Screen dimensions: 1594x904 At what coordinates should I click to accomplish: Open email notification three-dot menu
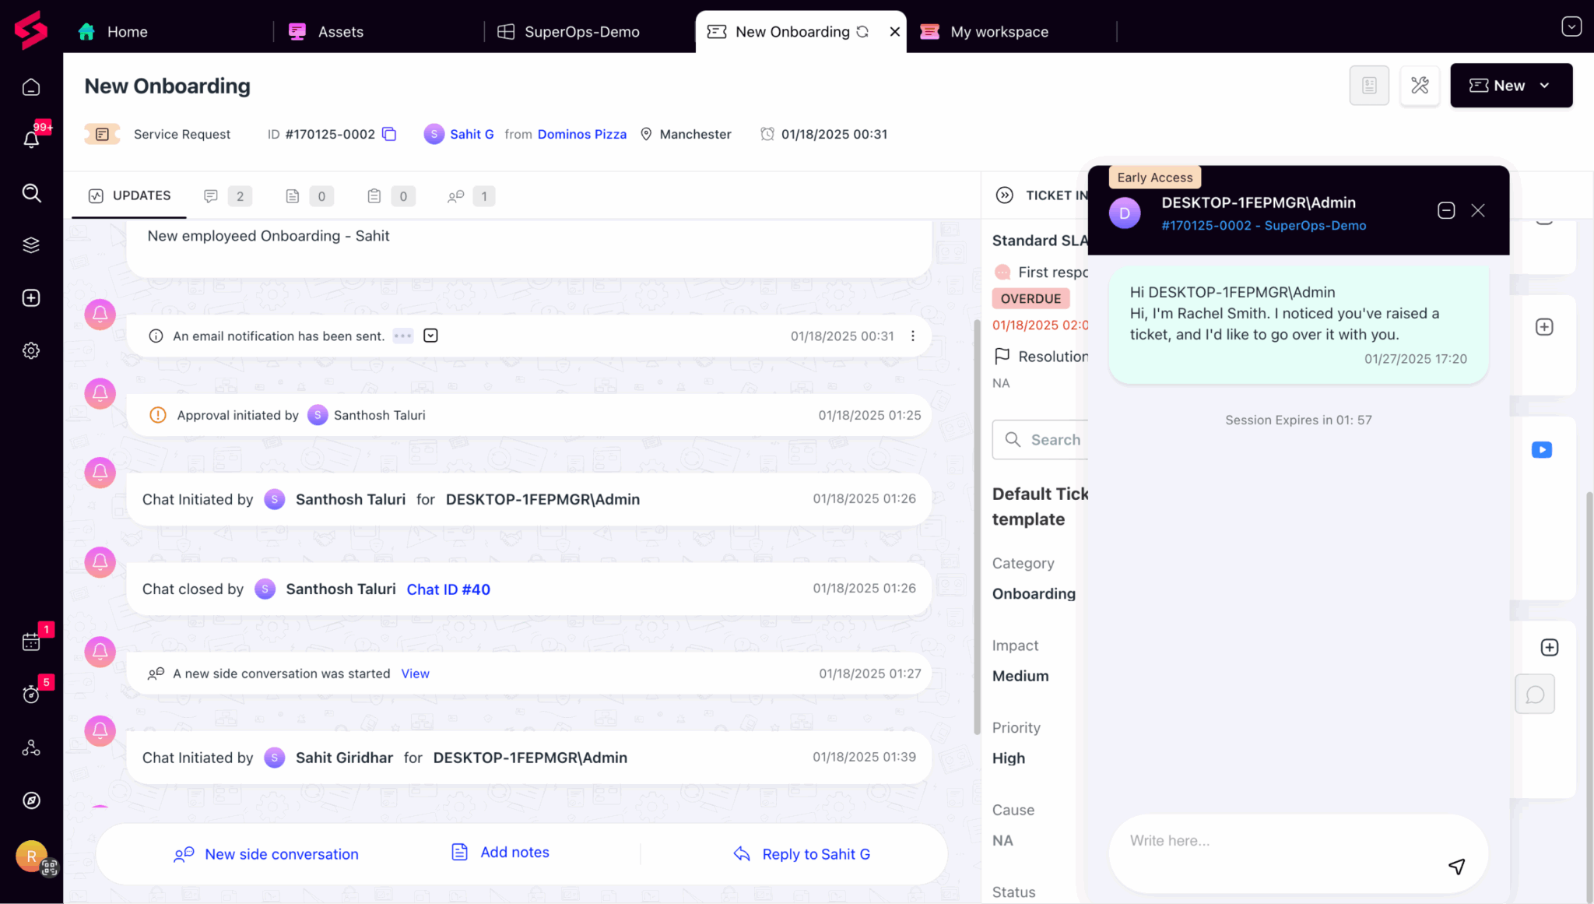913,336
